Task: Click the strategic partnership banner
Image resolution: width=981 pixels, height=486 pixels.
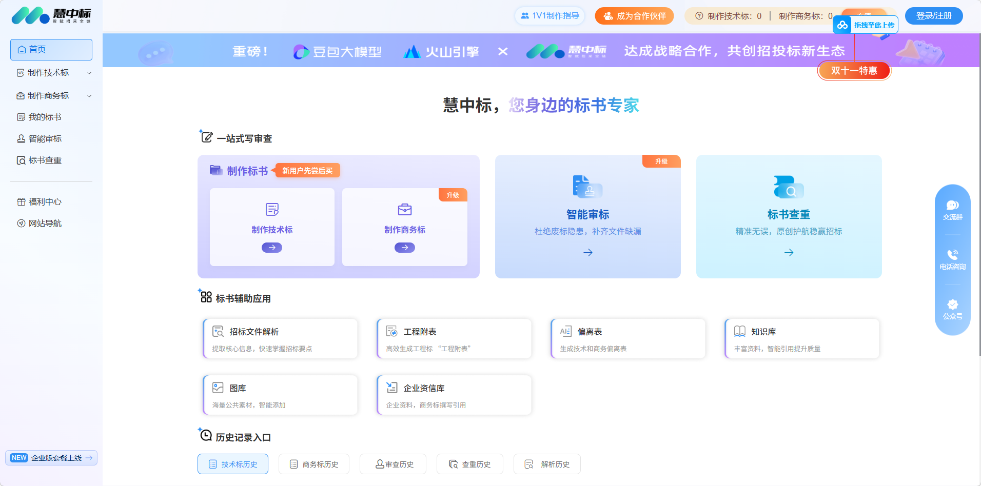Action: pos(541,51)
